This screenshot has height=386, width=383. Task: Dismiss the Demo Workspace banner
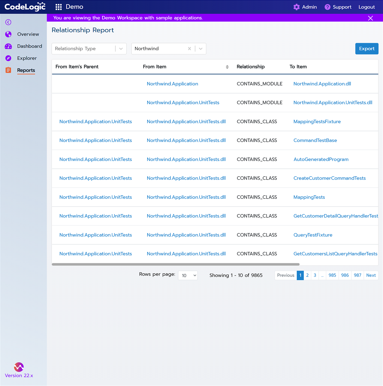tap(370, 18)
